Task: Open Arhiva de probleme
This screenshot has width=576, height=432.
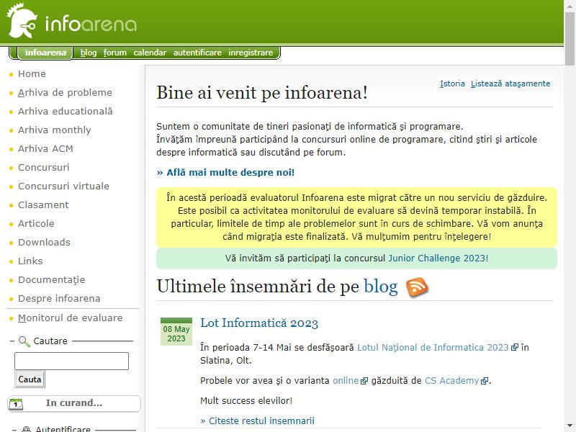Action: click(x=65, y=93)
